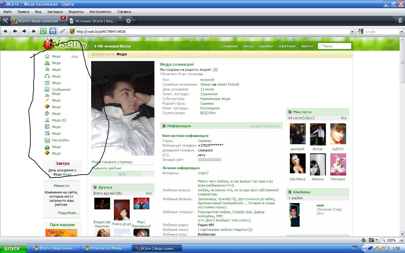This screenshot has height=253, width=405.
Task: Open игротека in the site navigation
Action: pyautogui.click(x=286, y=46)
